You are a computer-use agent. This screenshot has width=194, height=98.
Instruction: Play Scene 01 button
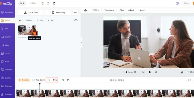[131, 72]
